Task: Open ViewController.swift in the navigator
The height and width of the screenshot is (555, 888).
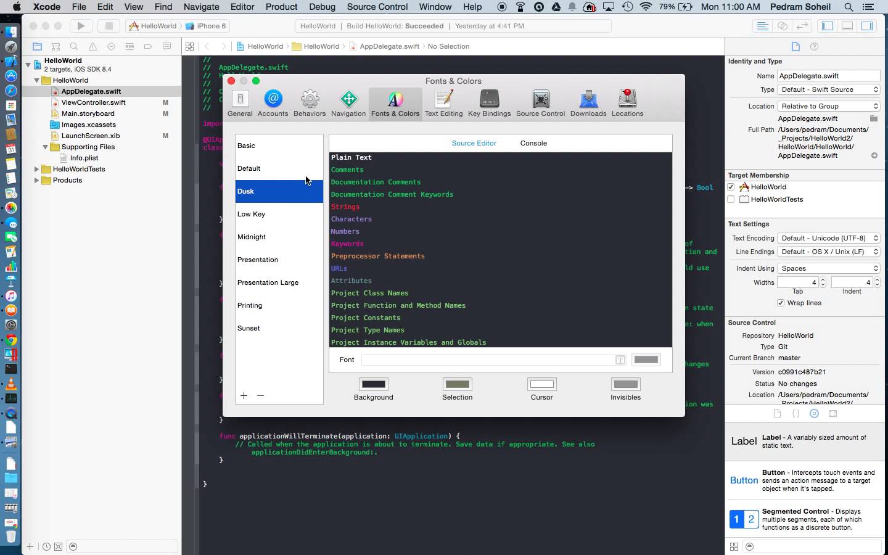Action: 93,102
